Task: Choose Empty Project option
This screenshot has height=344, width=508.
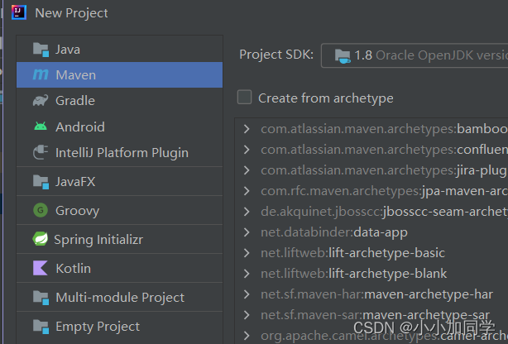Action: [119, 326]
